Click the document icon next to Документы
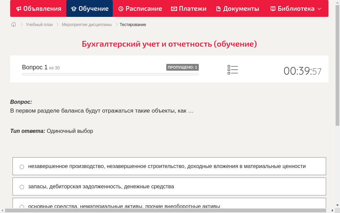The image size is (340, 213). point(219,8)
